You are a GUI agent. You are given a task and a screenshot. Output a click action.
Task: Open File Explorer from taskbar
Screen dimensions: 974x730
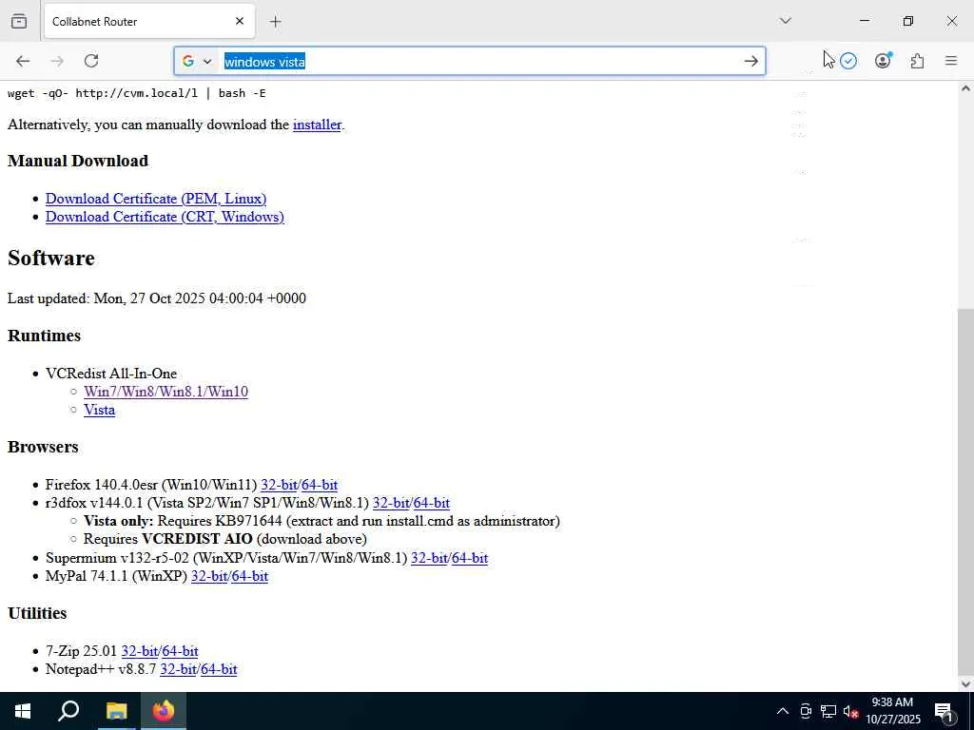(116, 711)
